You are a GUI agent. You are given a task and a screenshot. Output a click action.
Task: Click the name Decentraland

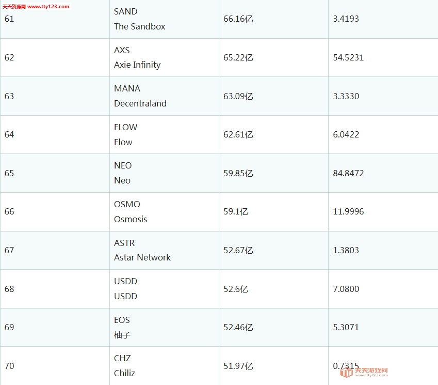(x=140, y=103)
